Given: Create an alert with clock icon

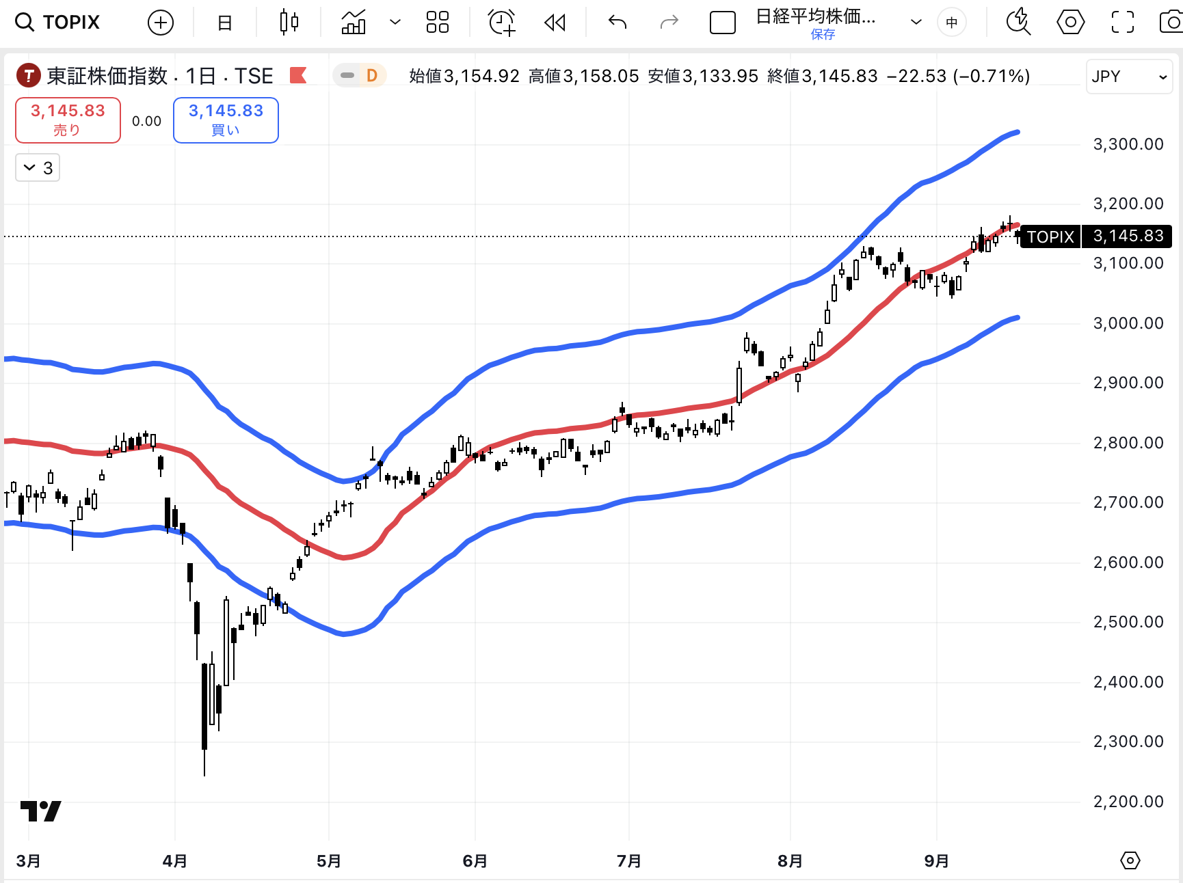Looking at the screenshot, I should coord(501,23).
